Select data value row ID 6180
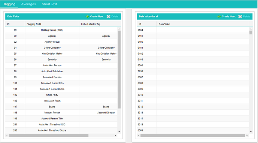 coord(193,42)
